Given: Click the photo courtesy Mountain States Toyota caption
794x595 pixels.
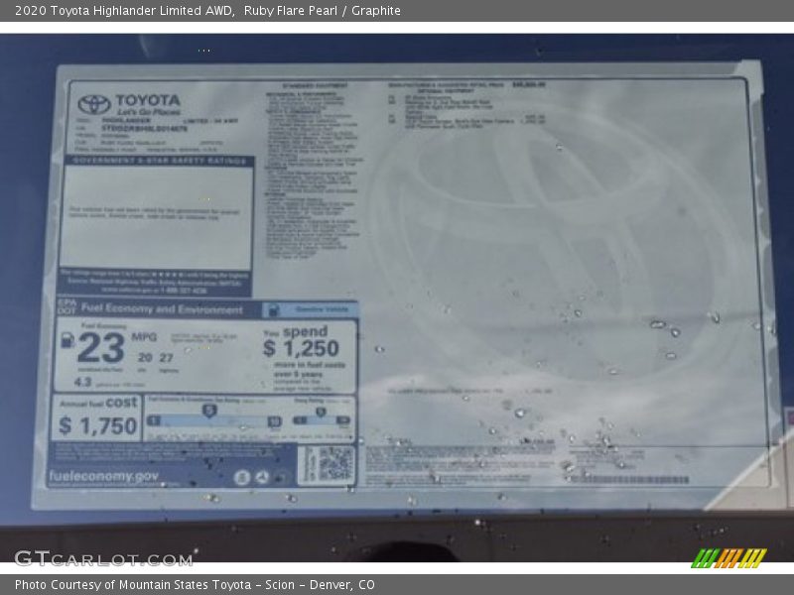Looking at the screenshot, I should coord(195,585).
